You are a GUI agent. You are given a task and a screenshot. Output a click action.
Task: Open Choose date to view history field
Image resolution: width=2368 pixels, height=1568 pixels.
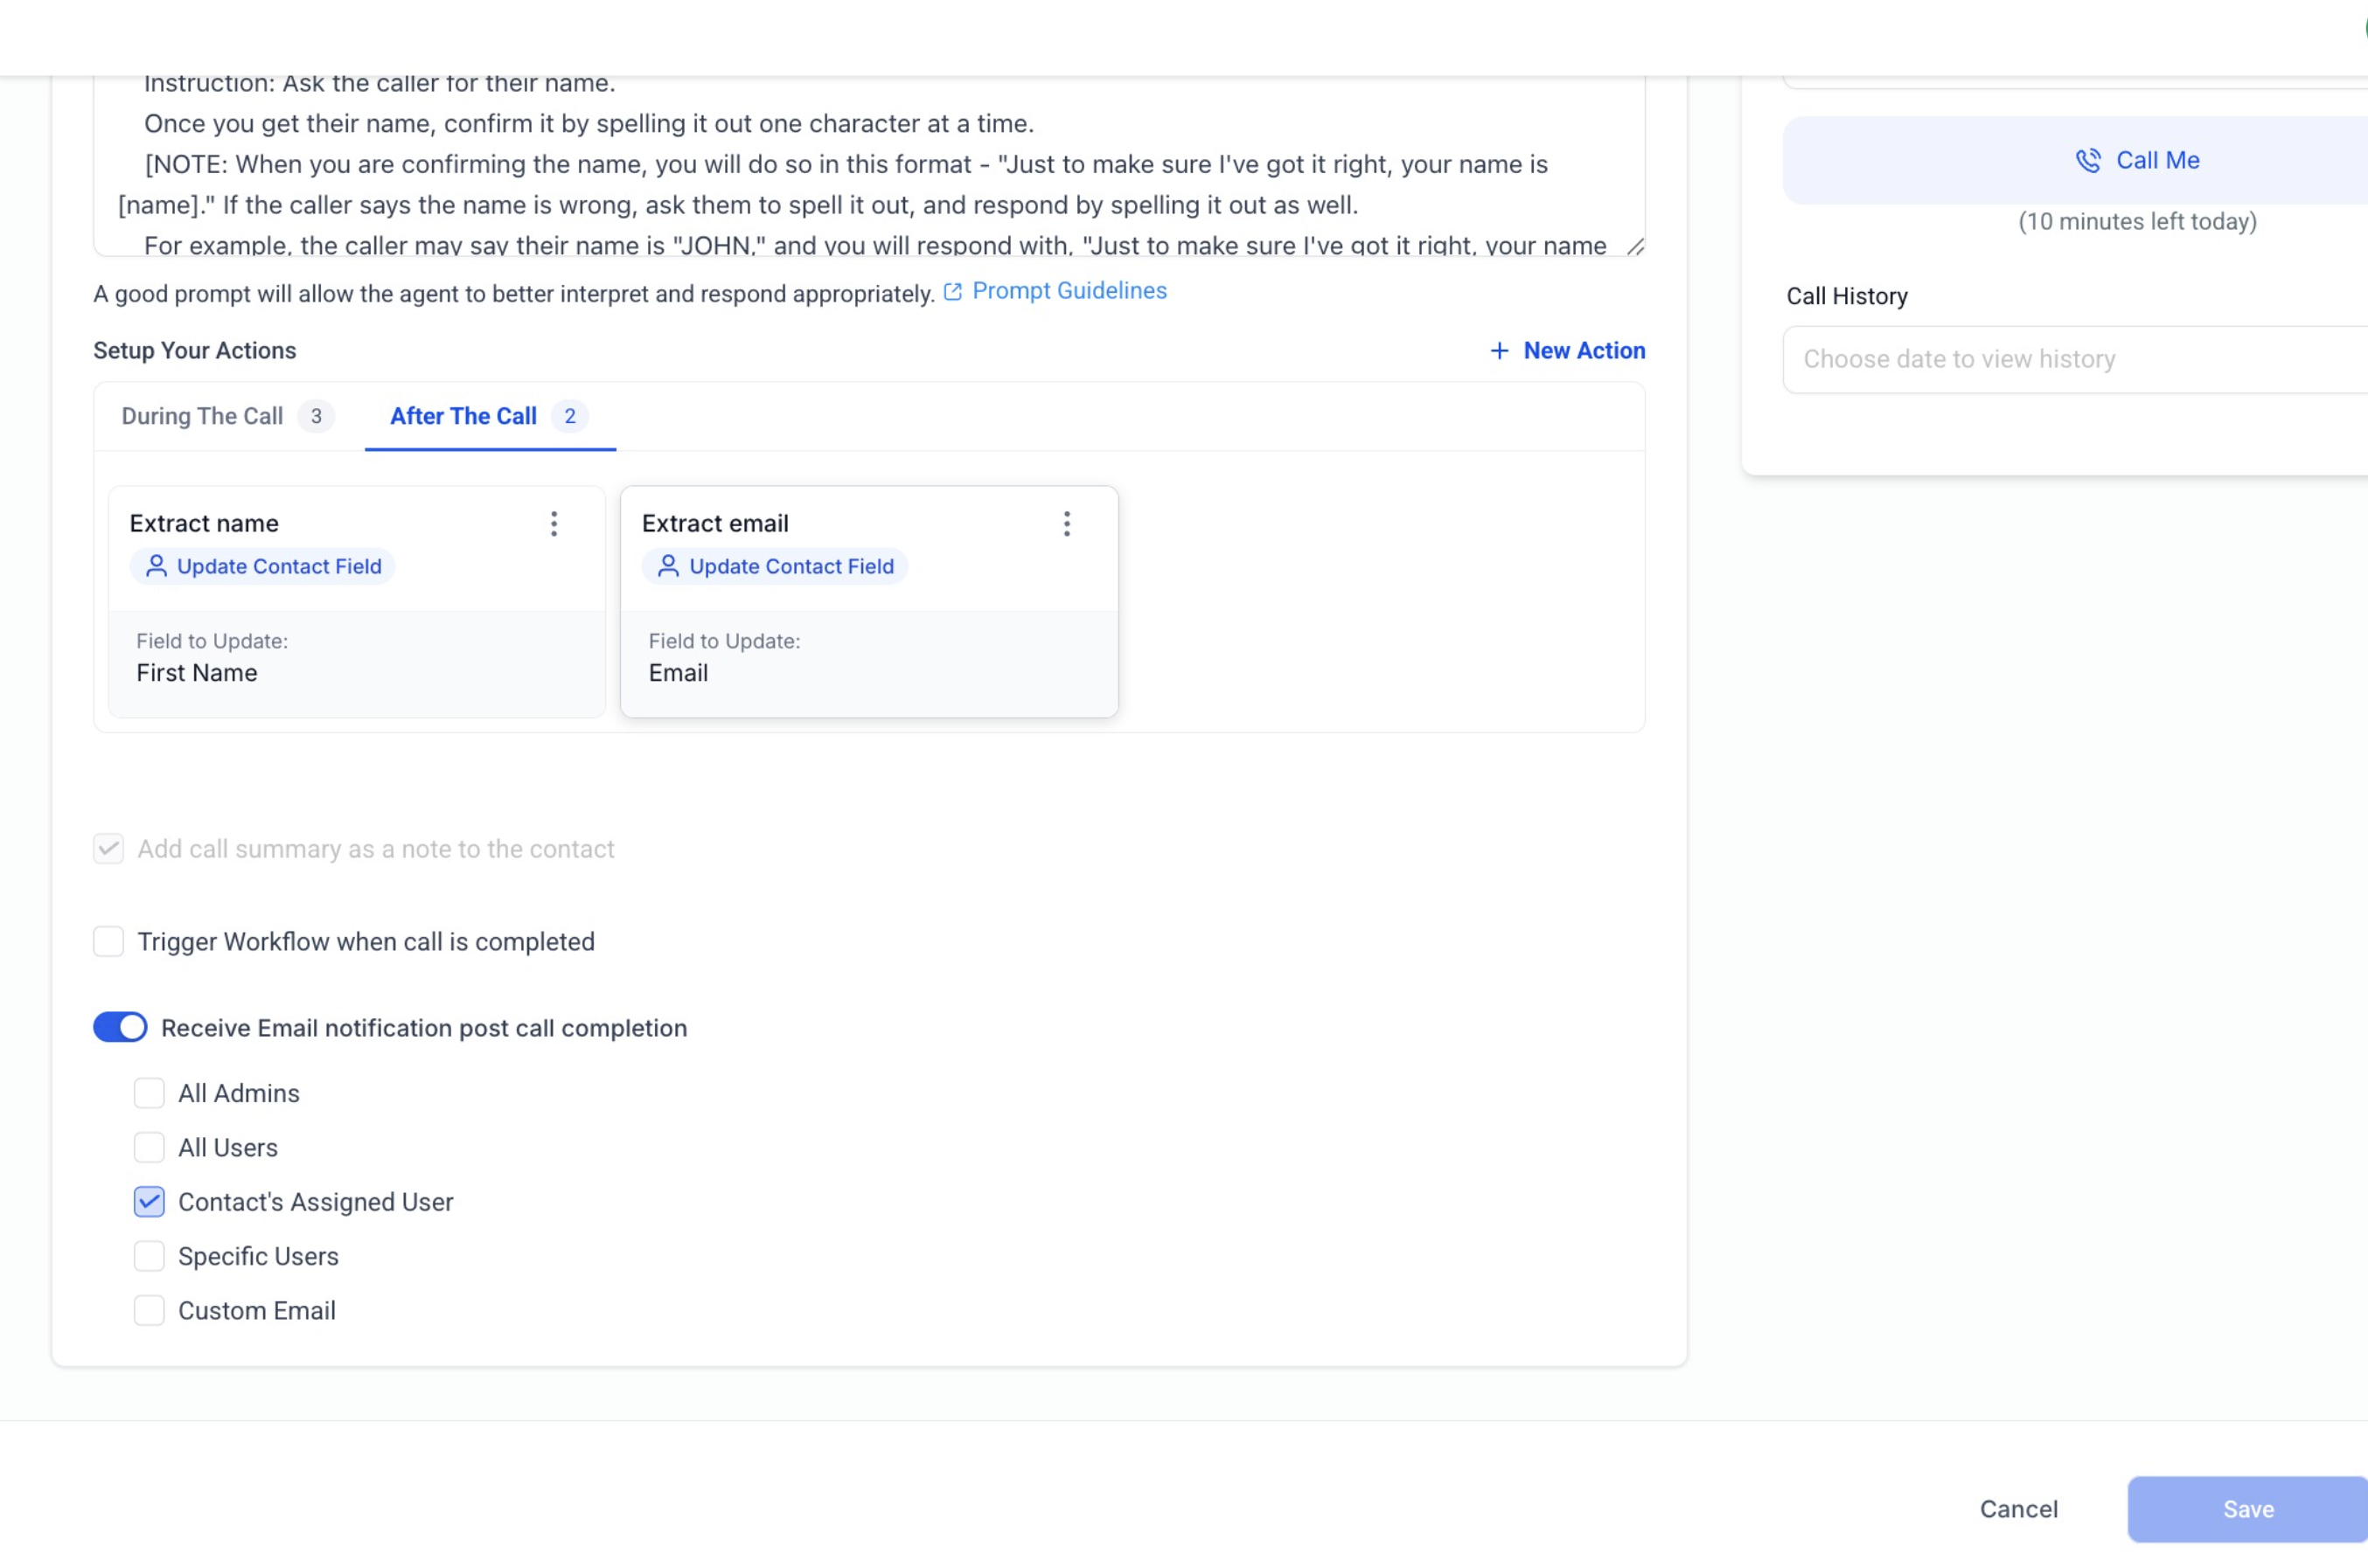tap(2075, 360)
